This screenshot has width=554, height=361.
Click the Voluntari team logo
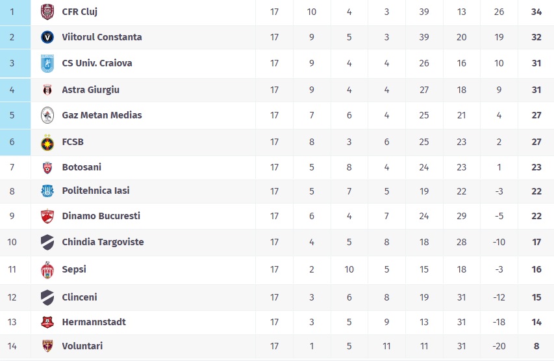coord(47,346)
